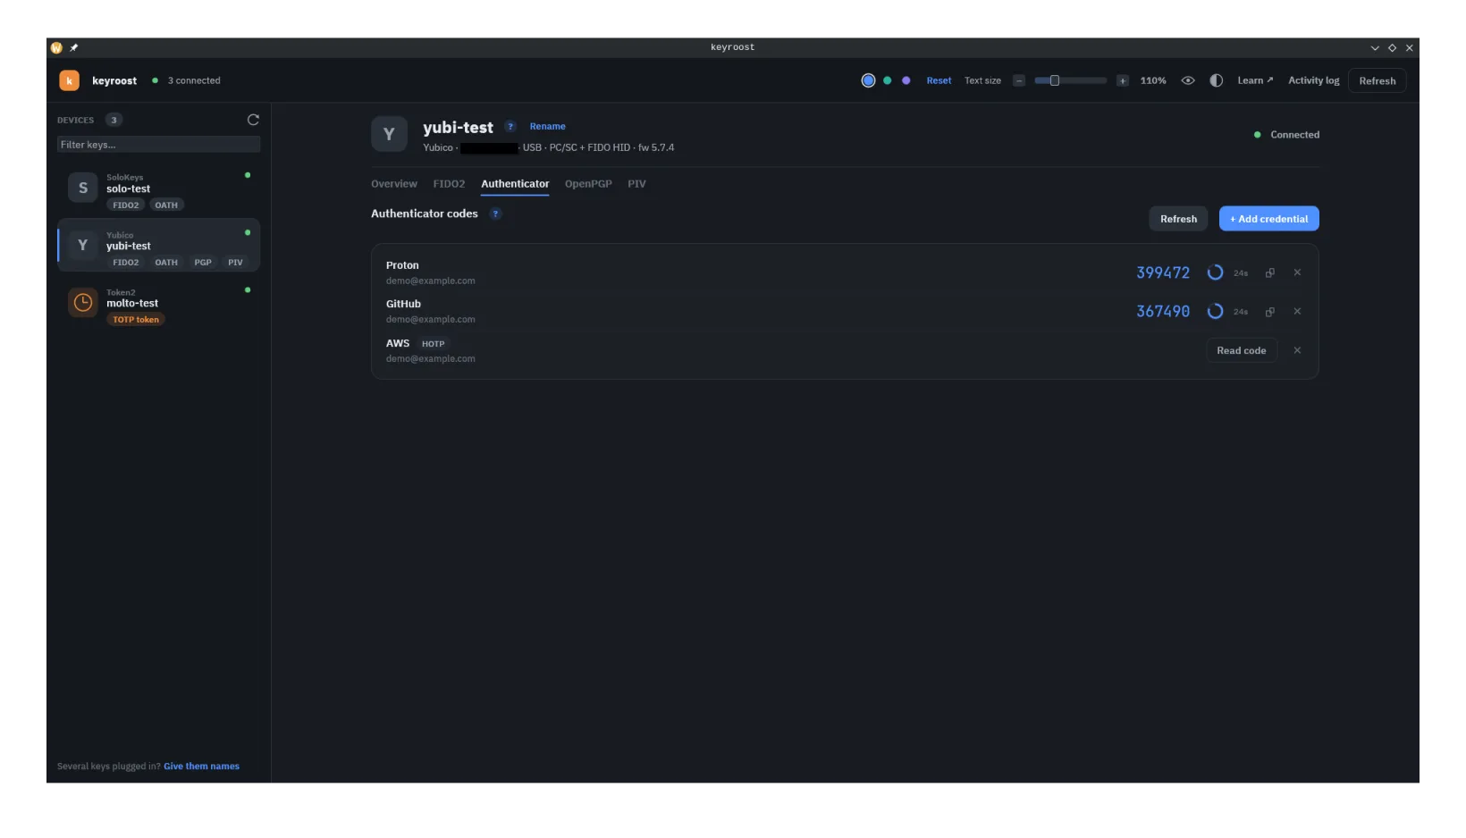This screenshot has height=838, width=1466.
Task: Open Give them names link
Action: [x=201, y=767]
